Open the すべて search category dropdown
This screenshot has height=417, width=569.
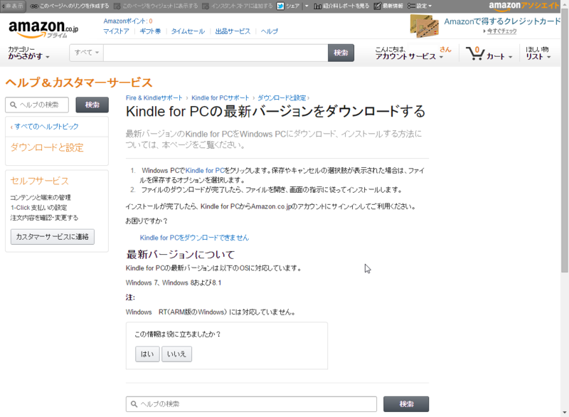(x=86, y=53)
